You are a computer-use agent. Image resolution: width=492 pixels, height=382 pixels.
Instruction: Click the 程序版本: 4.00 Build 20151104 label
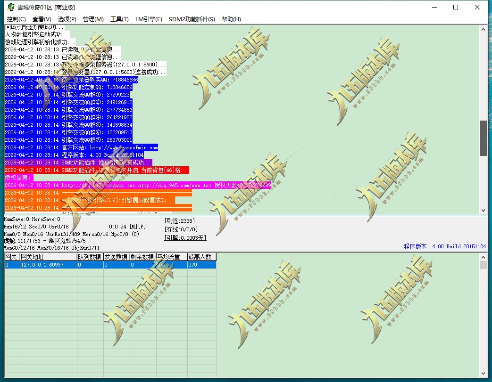click(445, 246)
